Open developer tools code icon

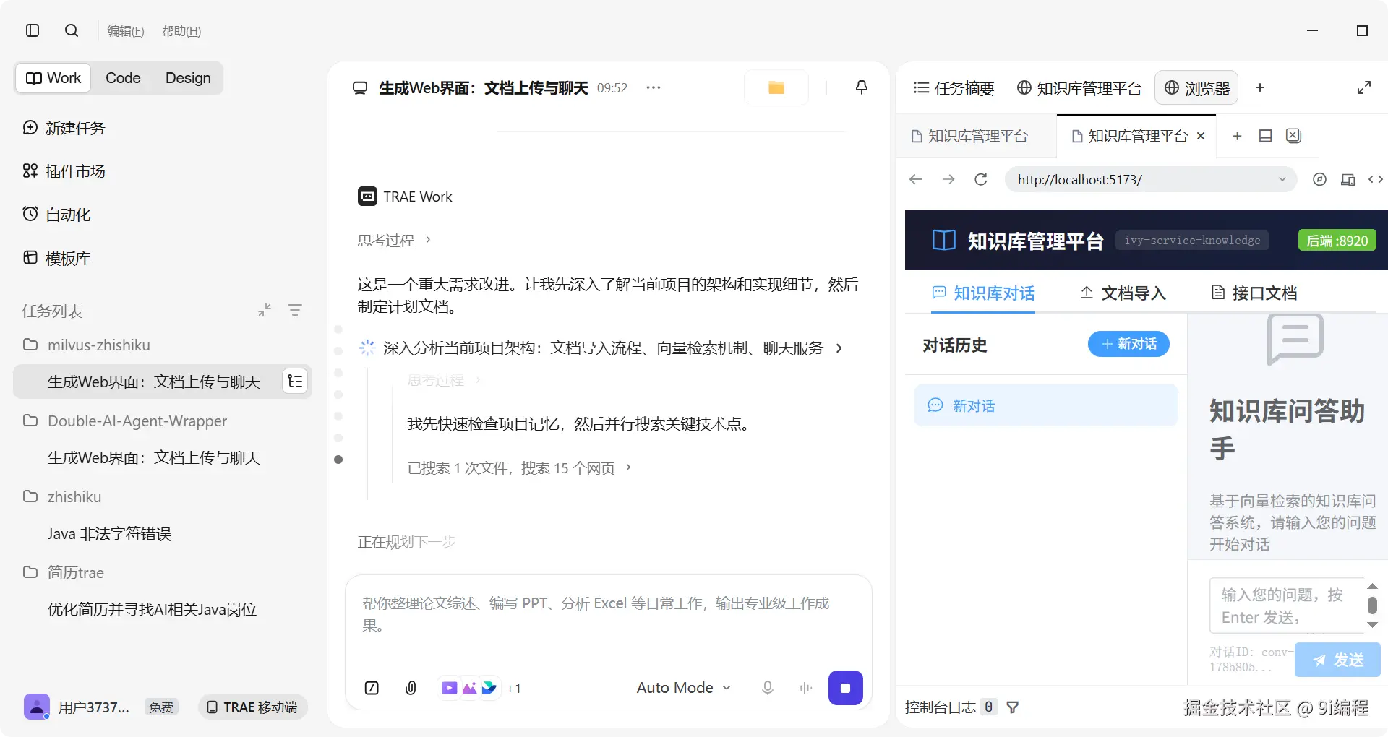coord(1376,179)
